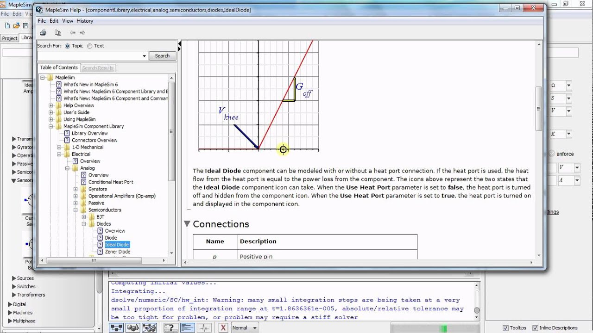The image size is (593, 333).
Task: Open the Connectors Overview help page
Action: click(94, 140)
